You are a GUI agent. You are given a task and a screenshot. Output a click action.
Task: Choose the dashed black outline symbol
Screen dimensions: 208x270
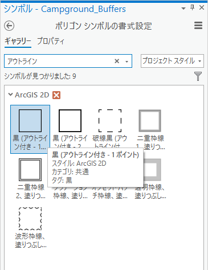[110, 129]
